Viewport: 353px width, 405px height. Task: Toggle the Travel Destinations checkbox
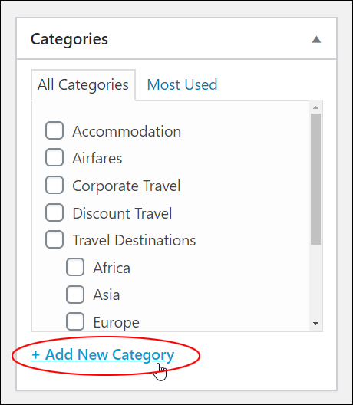(54, 239)
